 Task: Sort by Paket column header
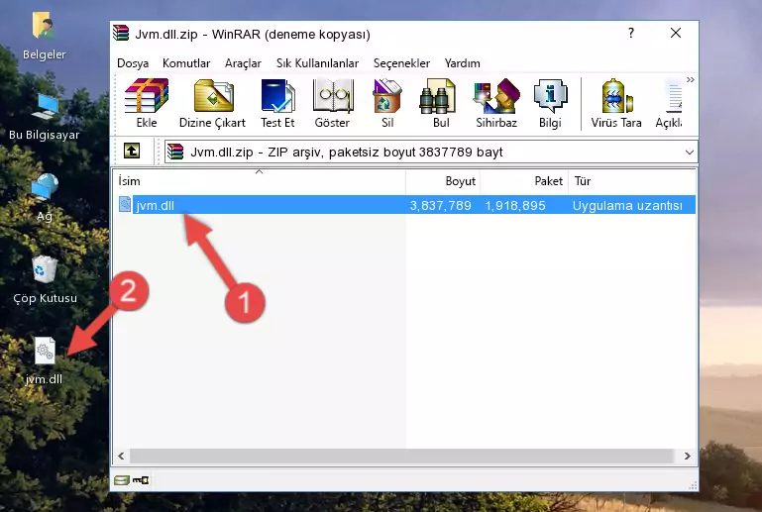tap(524, 180)
